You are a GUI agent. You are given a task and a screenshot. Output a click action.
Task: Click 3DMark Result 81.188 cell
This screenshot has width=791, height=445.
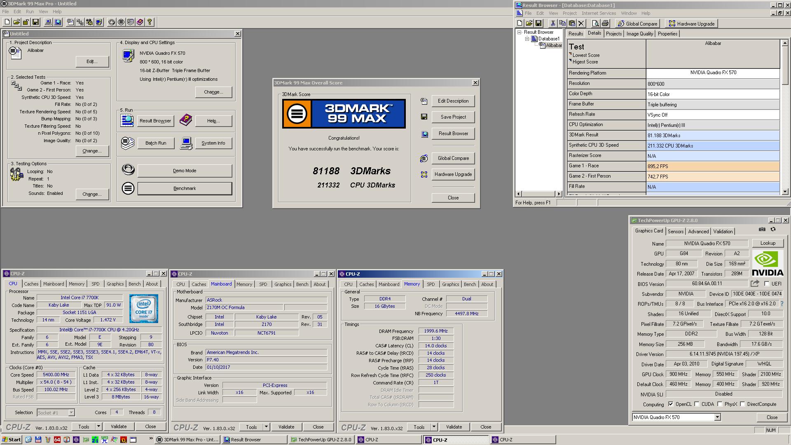[x=713, y=135]
